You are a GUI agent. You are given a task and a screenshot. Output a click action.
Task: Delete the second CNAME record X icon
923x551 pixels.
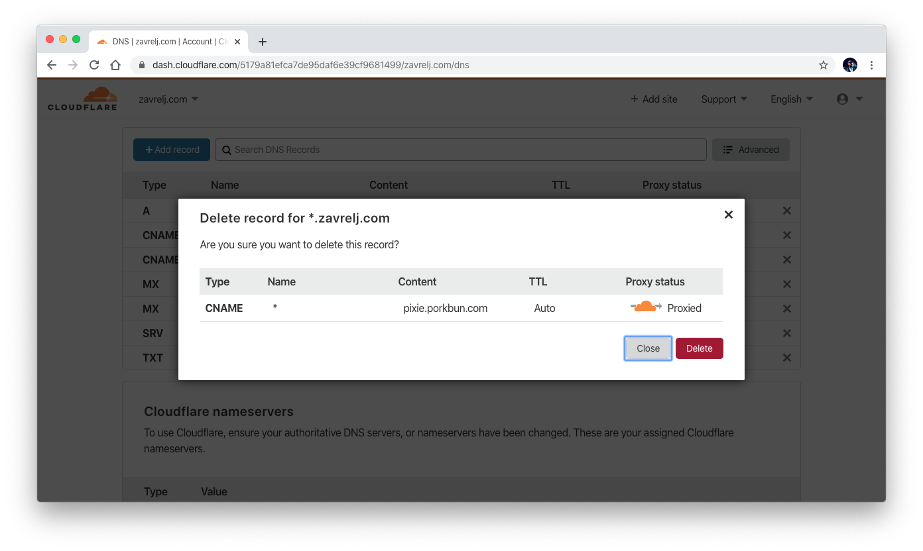pos(787,260)
